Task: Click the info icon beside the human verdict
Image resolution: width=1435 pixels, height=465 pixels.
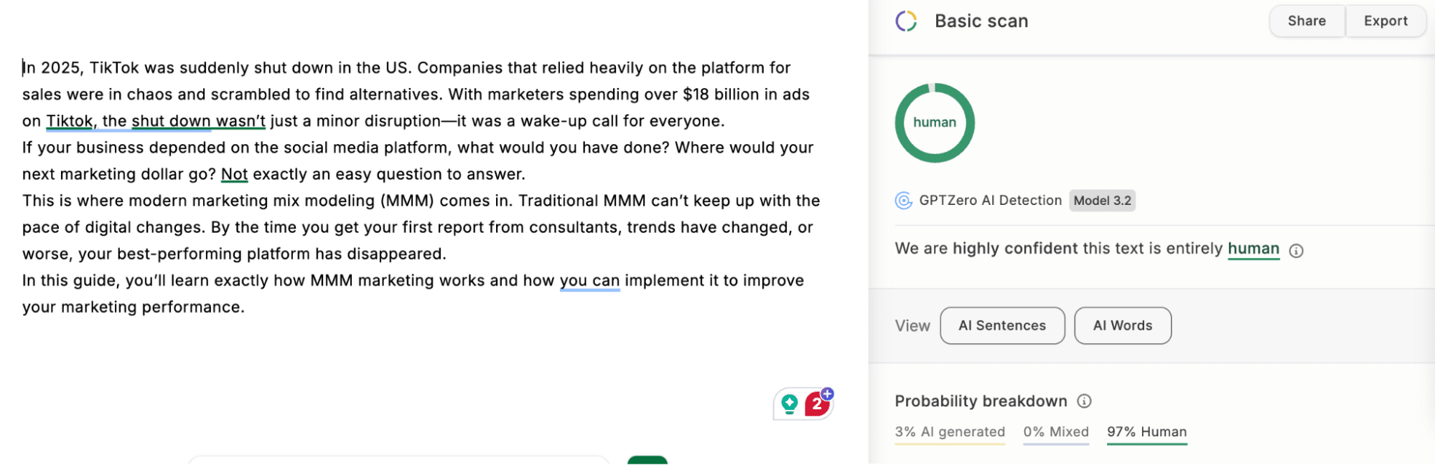Action: [x=1296, y=251]
